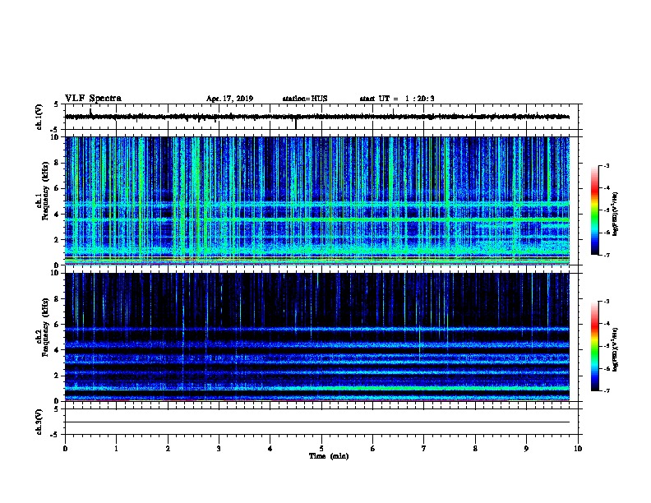This screenshot has width=651, height=503.
Task: Click the ch.3 flat voltage trace
Action: point(317,422)
